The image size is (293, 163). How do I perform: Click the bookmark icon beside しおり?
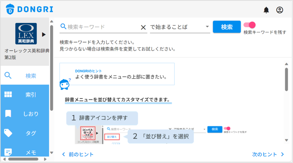tap(8, 114)
